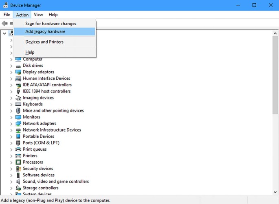This screenshot has width=279, height=204.
Task: Open Devices and Printers from menu
Action: pyautogui.click(x=44, y=42)
